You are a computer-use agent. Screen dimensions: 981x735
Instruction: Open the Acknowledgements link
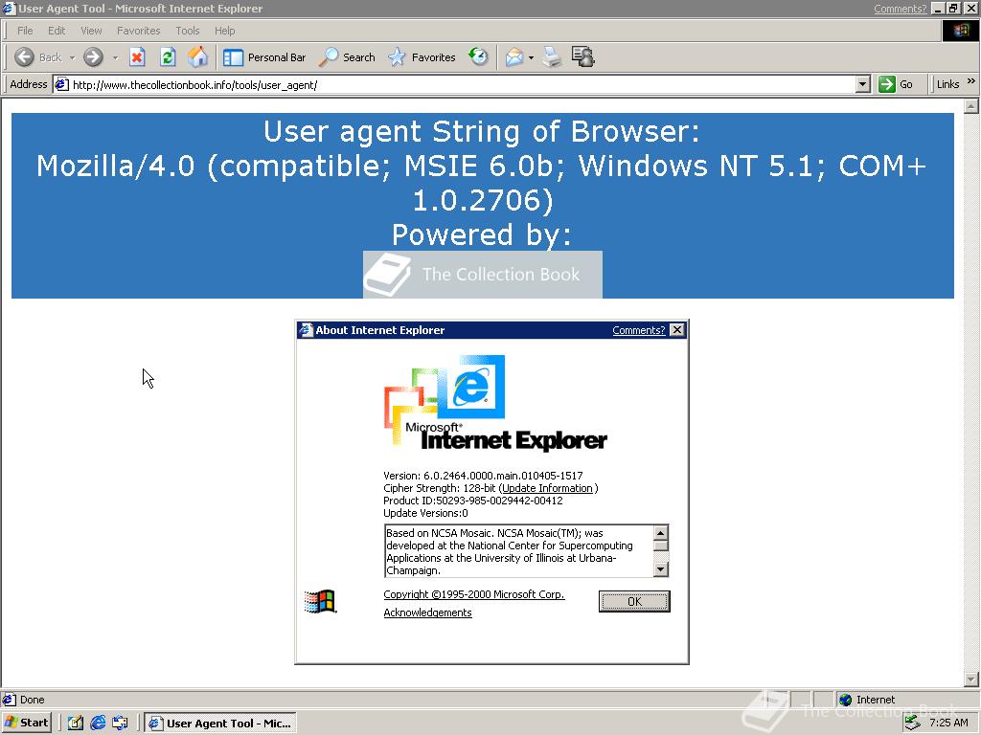[x=427, y=612]
